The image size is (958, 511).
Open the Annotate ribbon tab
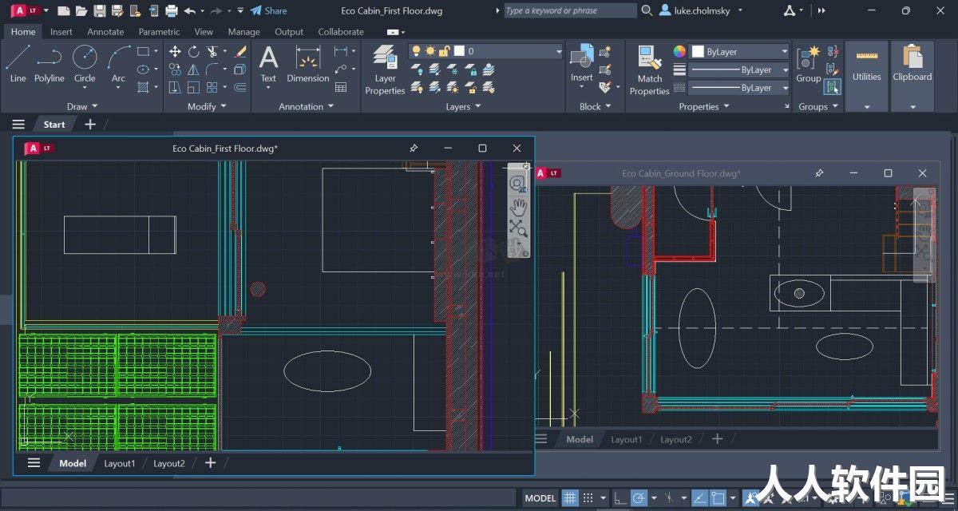click(105, 32)
